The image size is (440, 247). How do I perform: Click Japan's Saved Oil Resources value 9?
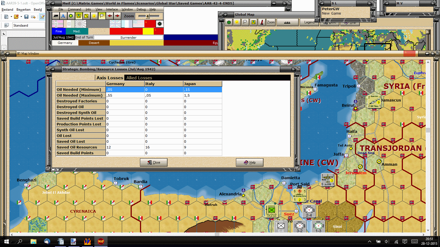203,147
